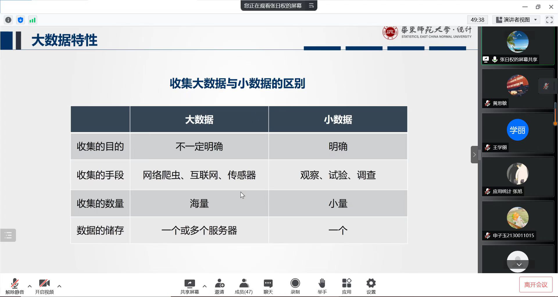Open meeting info icon

(8, 20)
